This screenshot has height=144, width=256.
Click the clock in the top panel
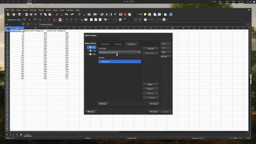click(241, 2)
